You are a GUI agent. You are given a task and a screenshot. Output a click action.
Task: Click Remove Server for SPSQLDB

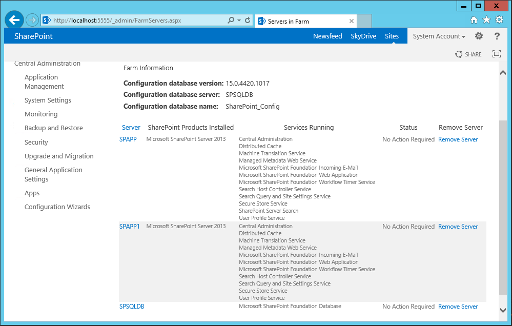pyautogui.click(x=458, y=307)
